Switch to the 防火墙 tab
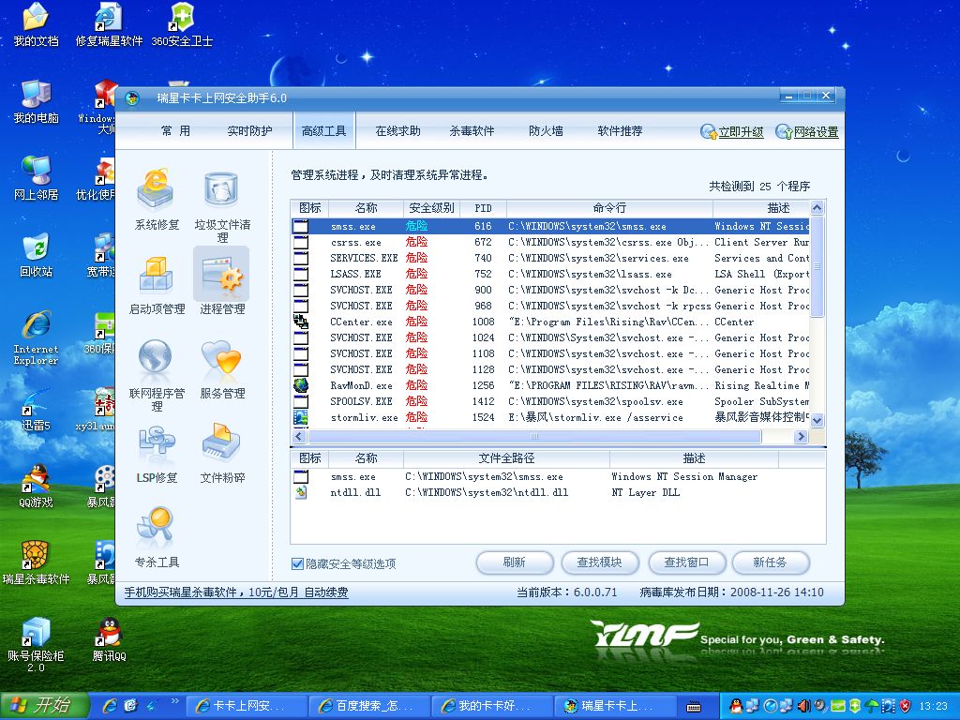This screenshot has height=720, width=960. pyautogui.click(x=547, y=131)
